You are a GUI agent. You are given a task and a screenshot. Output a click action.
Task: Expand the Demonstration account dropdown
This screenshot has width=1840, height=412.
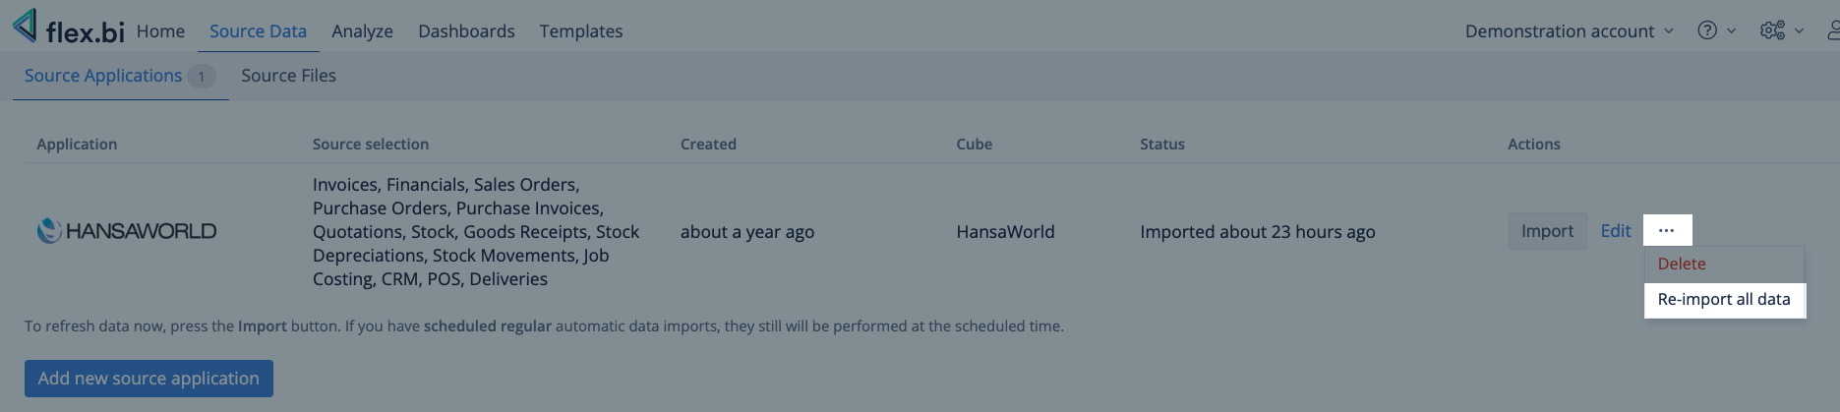tap(1569, 31)
